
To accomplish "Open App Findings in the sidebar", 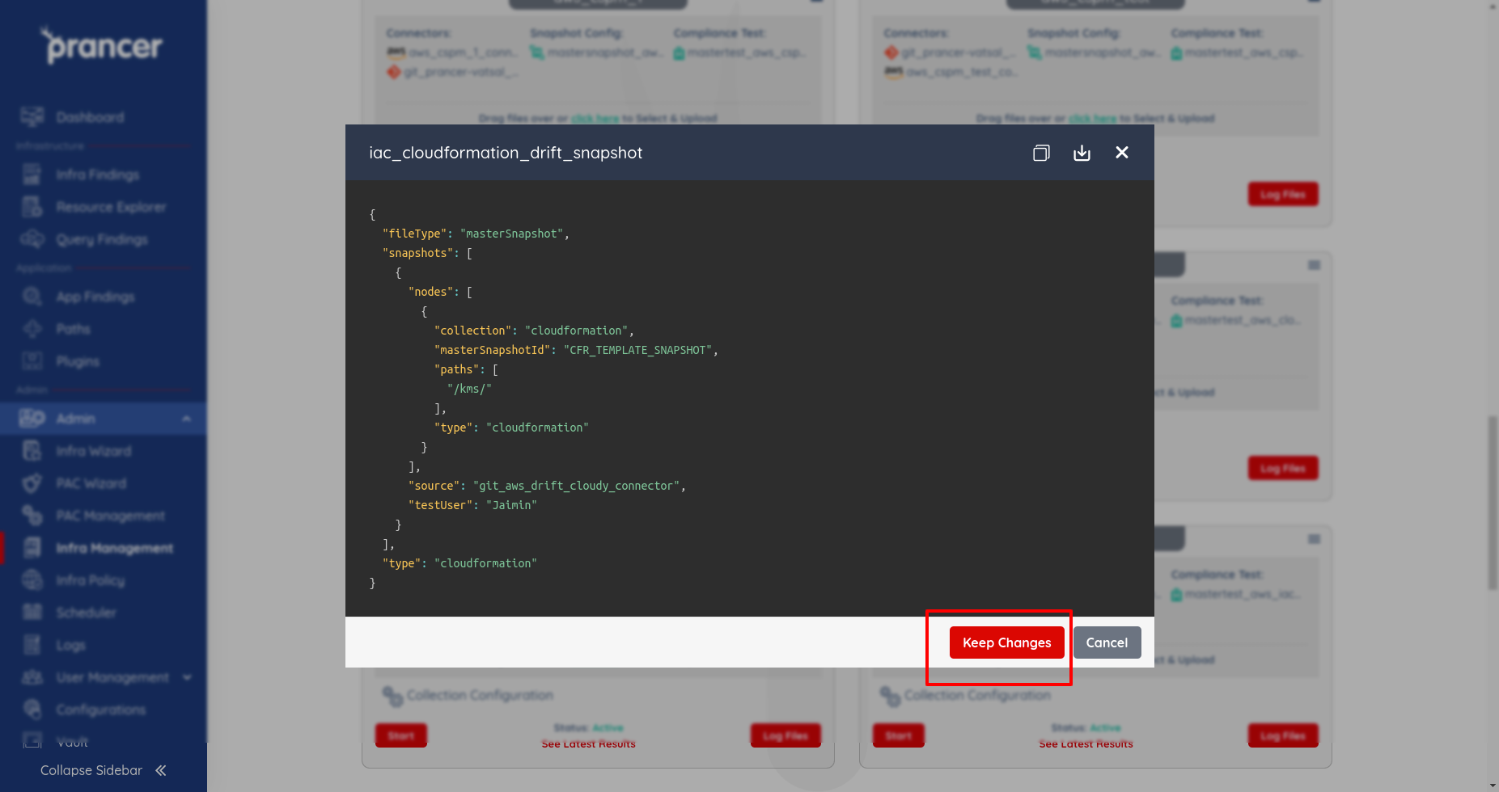I will point(95,297).
